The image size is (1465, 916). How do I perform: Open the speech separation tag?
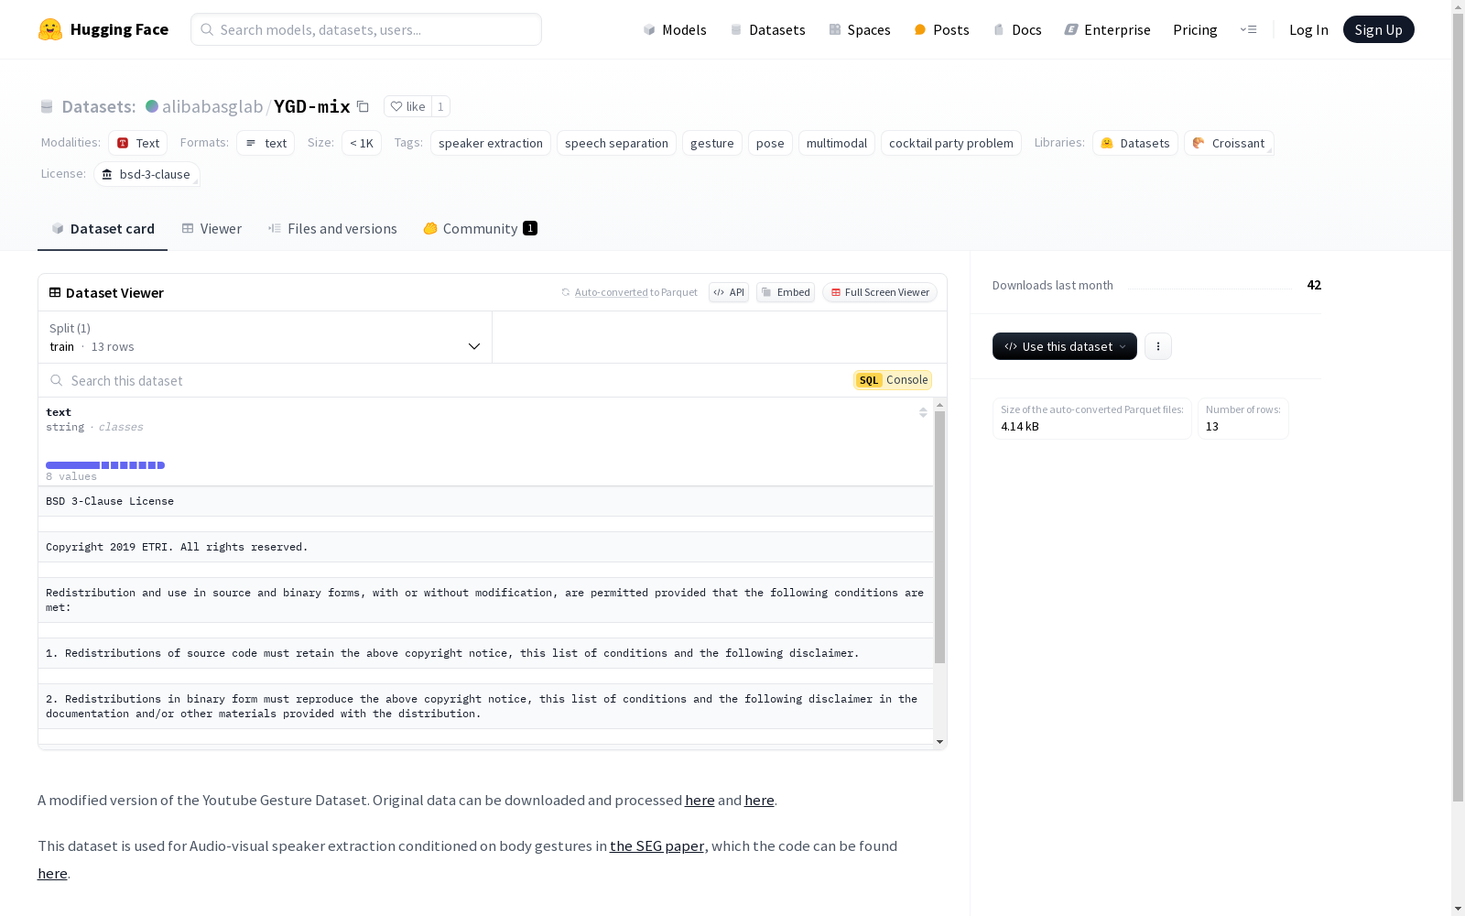(x=616, y=143)
